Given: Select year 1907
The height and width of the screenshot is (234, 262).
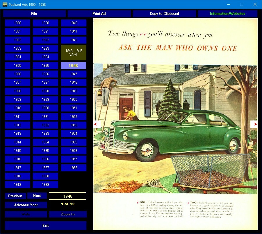Looking at the screenshot, I should click(17, 82).
